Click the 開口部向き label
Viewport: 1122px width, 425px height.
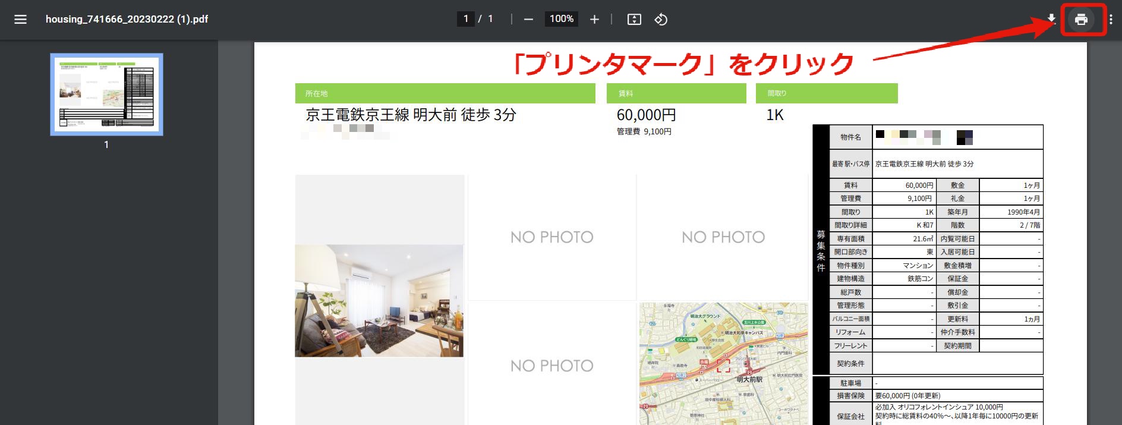(850, 252)
